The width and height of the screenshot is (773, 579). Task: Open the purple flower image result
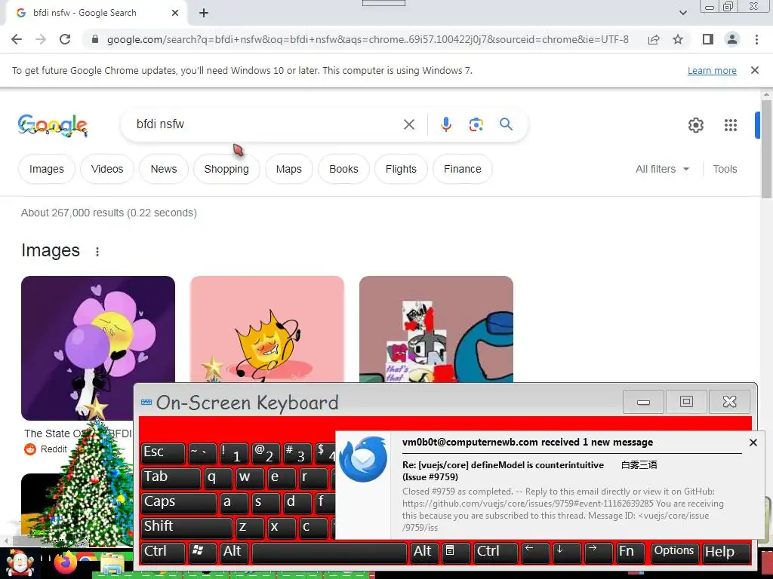[98, 348]
